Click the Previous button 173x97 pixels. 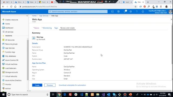click(50, 85)
